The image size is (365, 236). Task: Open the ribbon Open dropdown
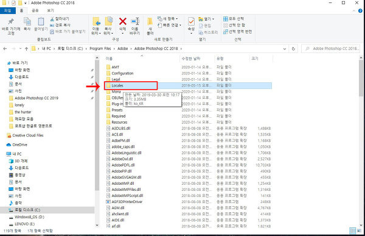pos(206,19)
